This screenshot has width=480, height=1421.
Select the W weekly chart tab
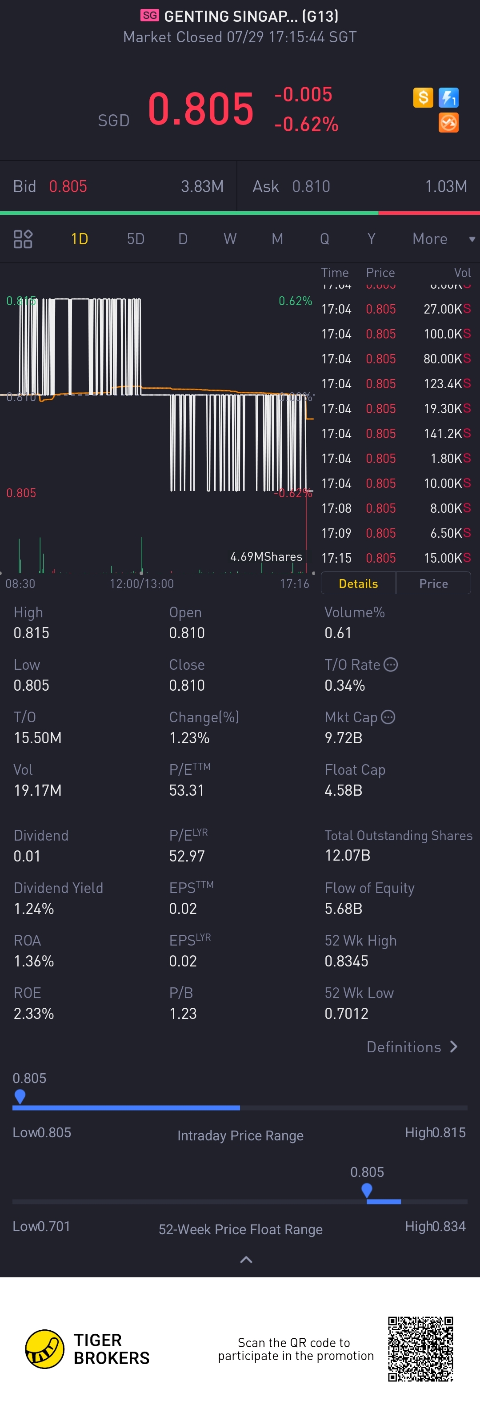230,239
